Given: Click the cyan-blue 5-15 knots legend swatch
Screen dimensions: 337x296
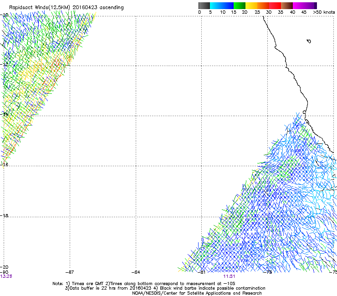Looking at the screenshot, I should tap(222, 5).
